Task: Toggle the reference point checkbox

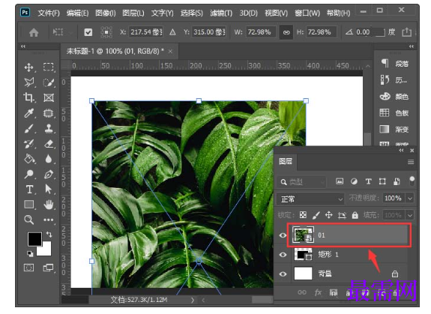Action: coord(88,32)
